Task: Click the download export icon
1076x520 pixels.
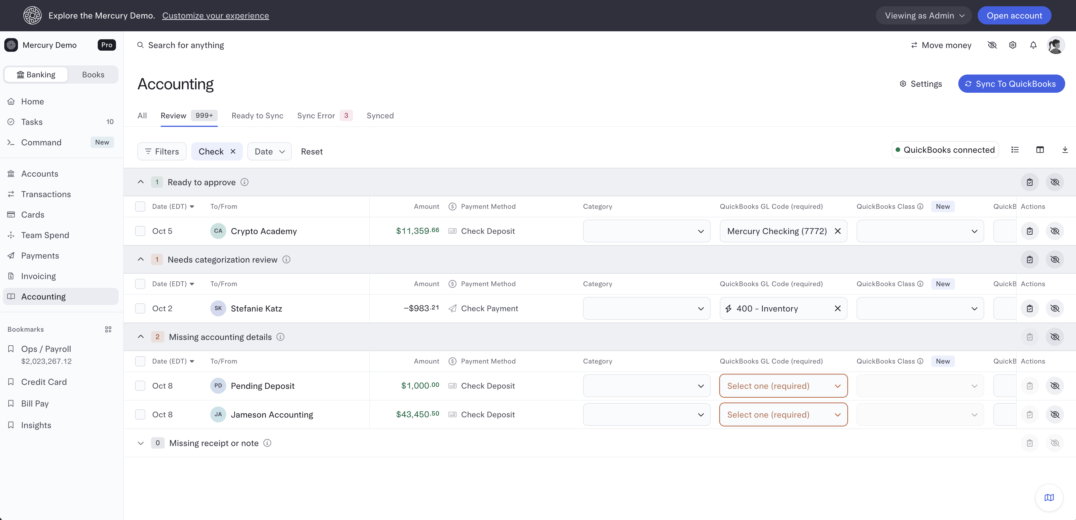Action: pyautogui.click(x=1065, y=150)
